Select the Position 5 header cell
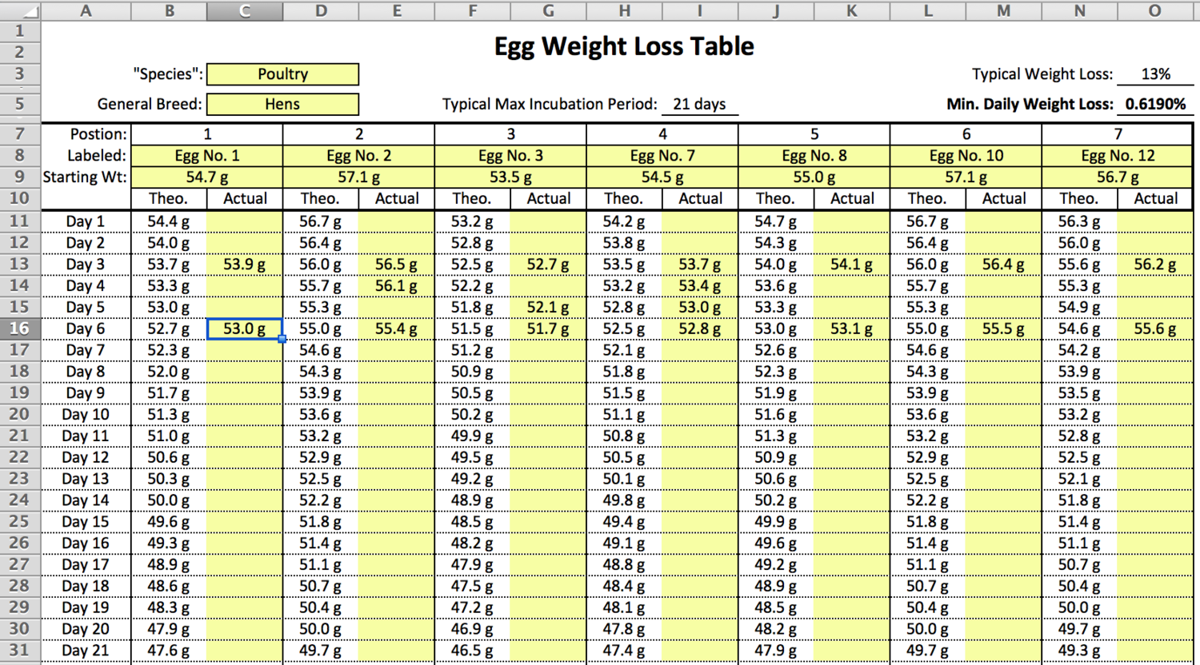 click(814, 134)
